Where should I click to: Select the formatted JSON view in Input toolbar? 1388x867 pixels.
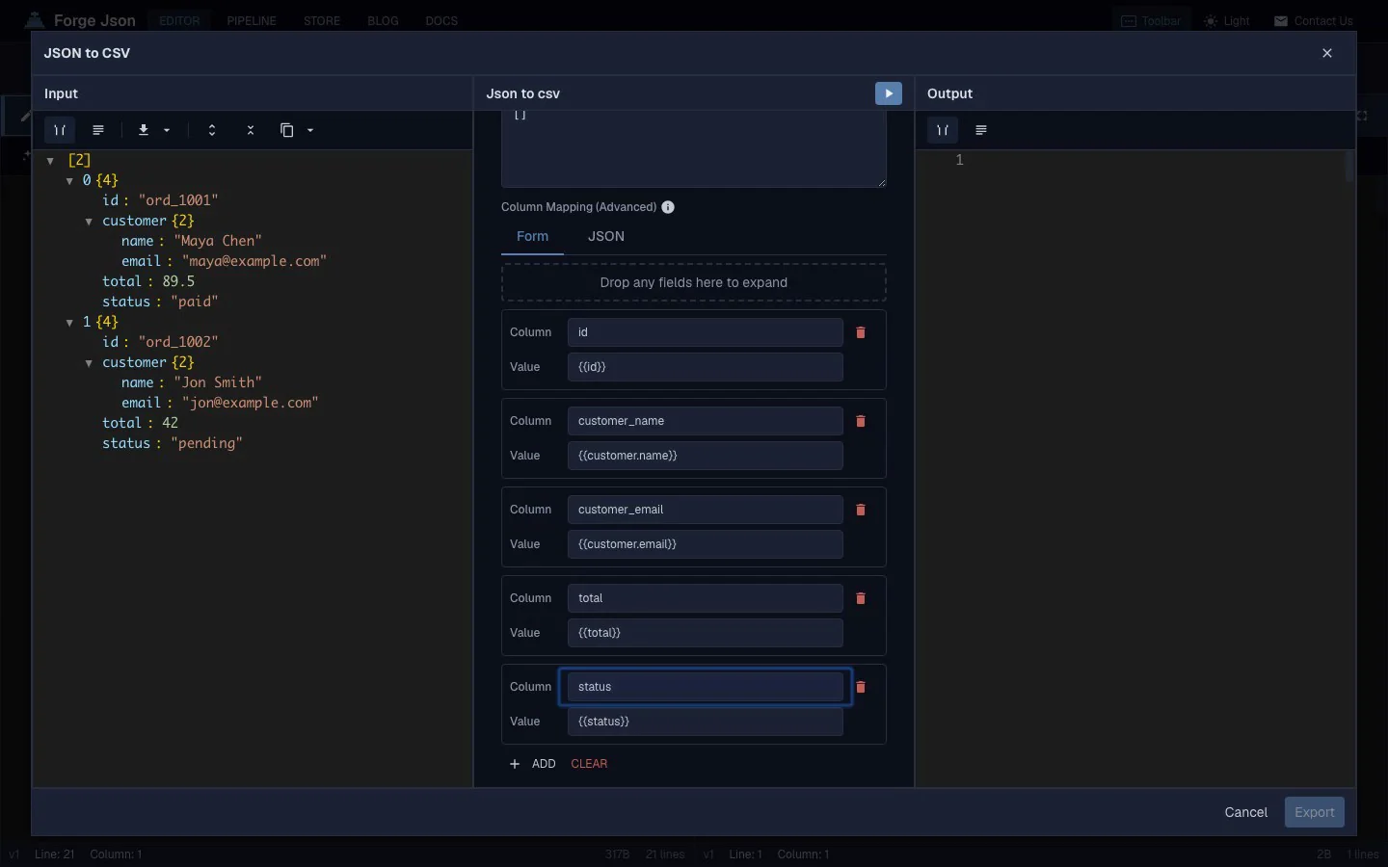coord(60,130)
